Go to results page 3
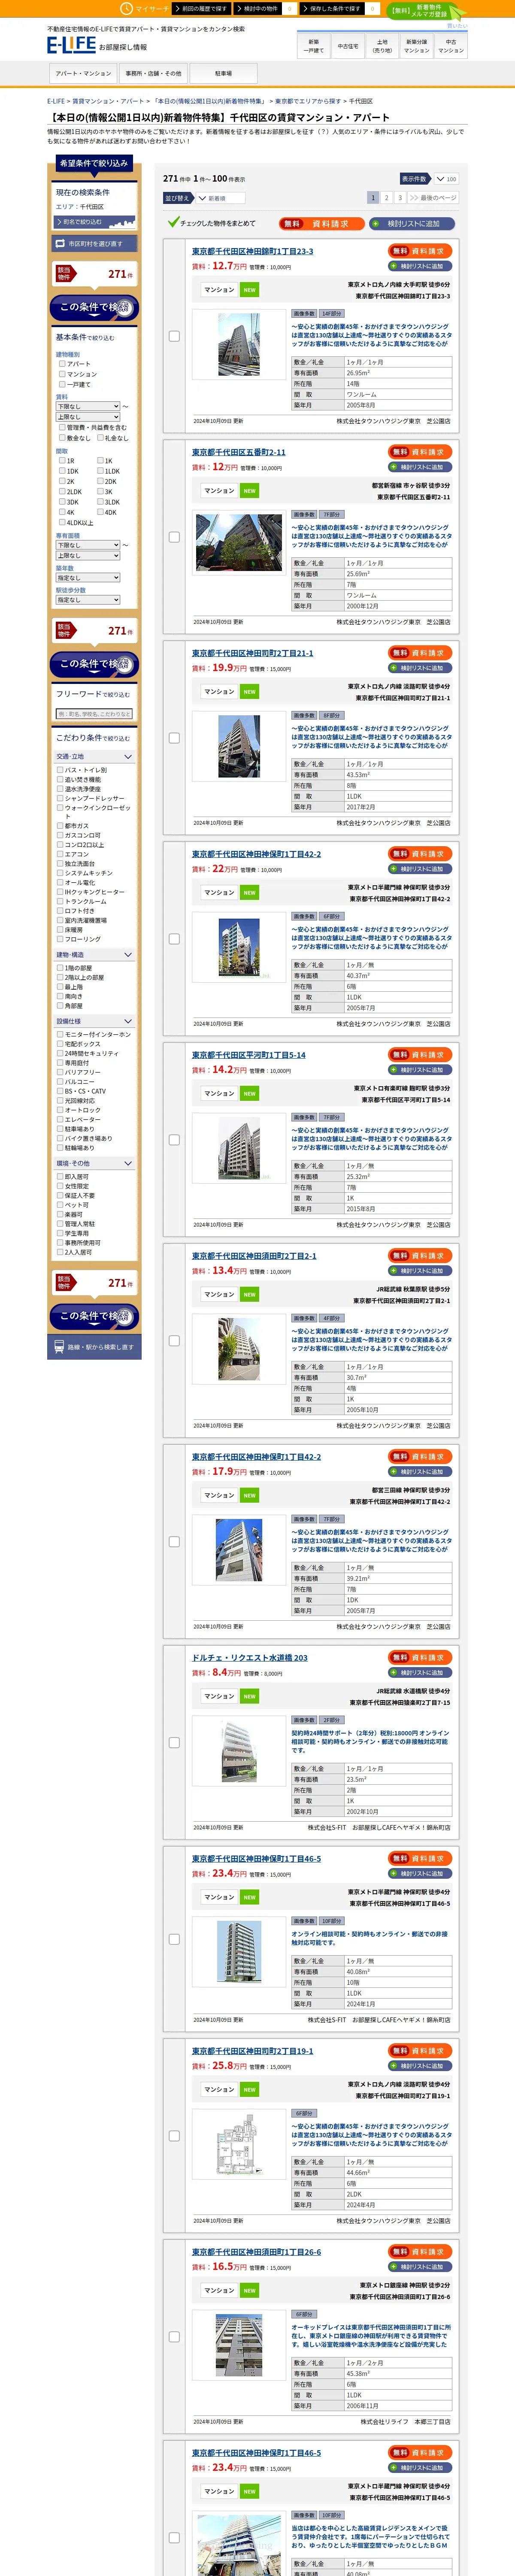This screenshot has width=515, height=2576. [400, 198]
